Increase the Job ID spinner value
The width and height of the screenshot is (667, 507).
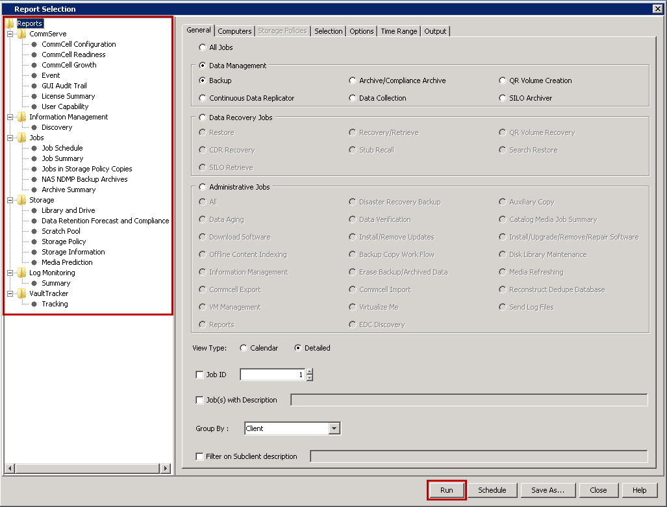pos(310,372)
